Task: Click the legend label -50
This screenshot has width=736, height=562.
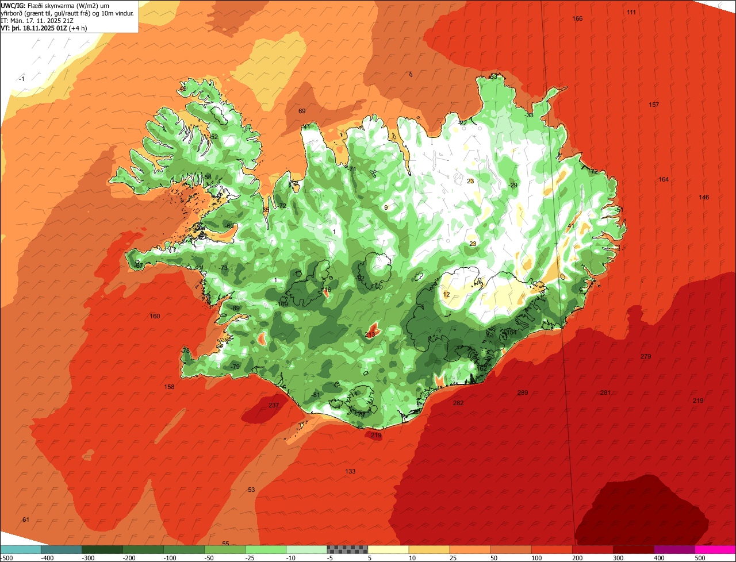Action: click(x=210, y=558)
